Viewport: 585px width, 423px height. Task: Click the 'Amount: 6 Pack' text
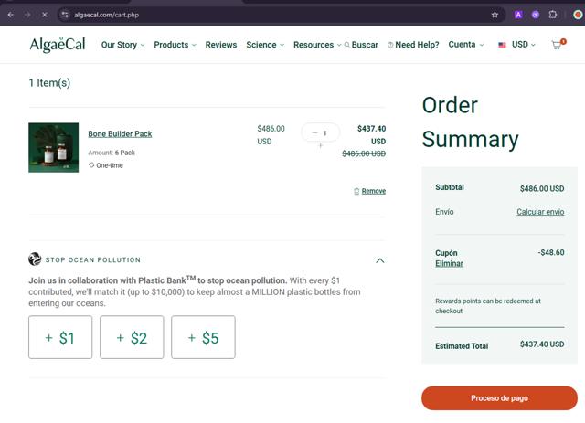pos(112,153)
